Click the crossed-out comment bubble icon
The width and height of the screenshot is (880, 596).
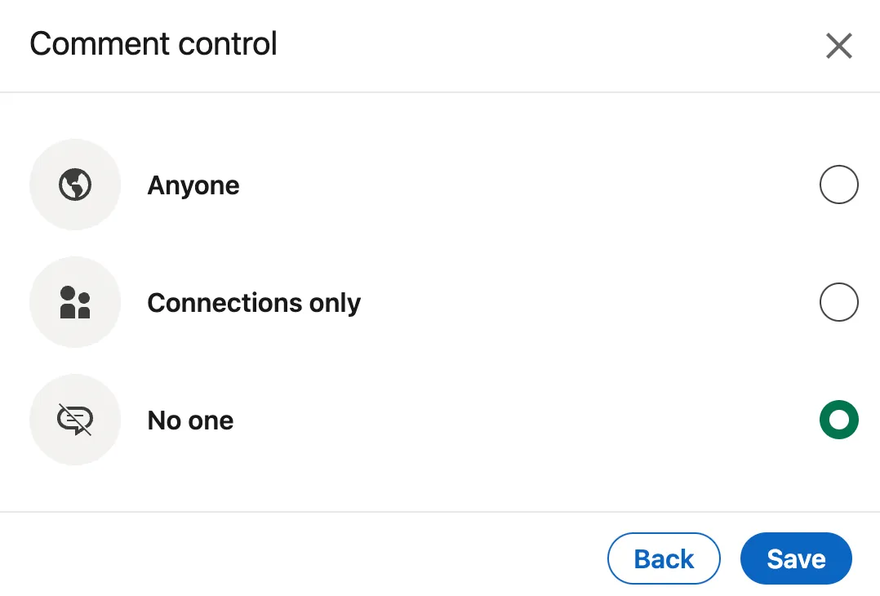pos(75,420)
